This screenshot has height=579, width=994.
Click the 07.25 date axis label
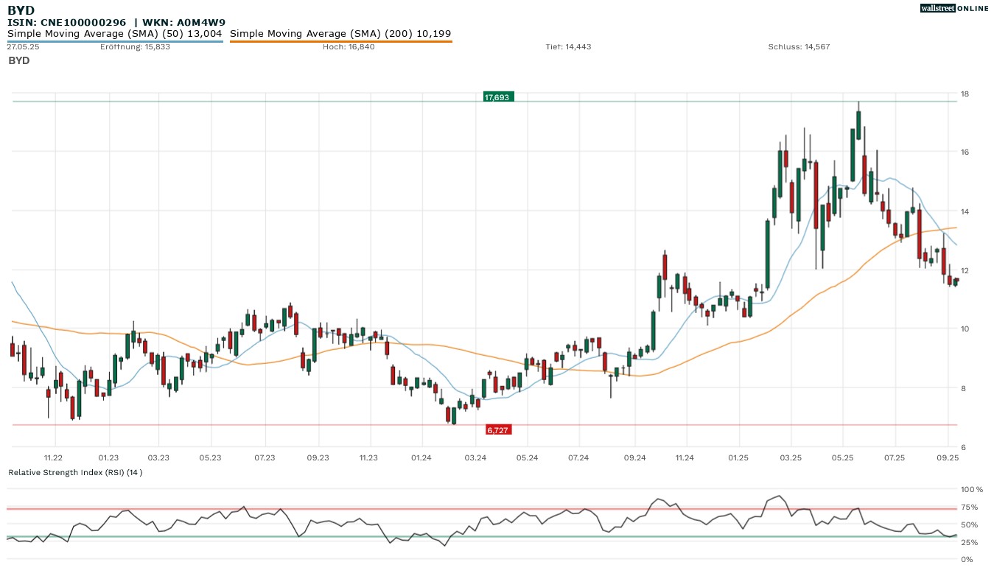(x=894, y=457)
